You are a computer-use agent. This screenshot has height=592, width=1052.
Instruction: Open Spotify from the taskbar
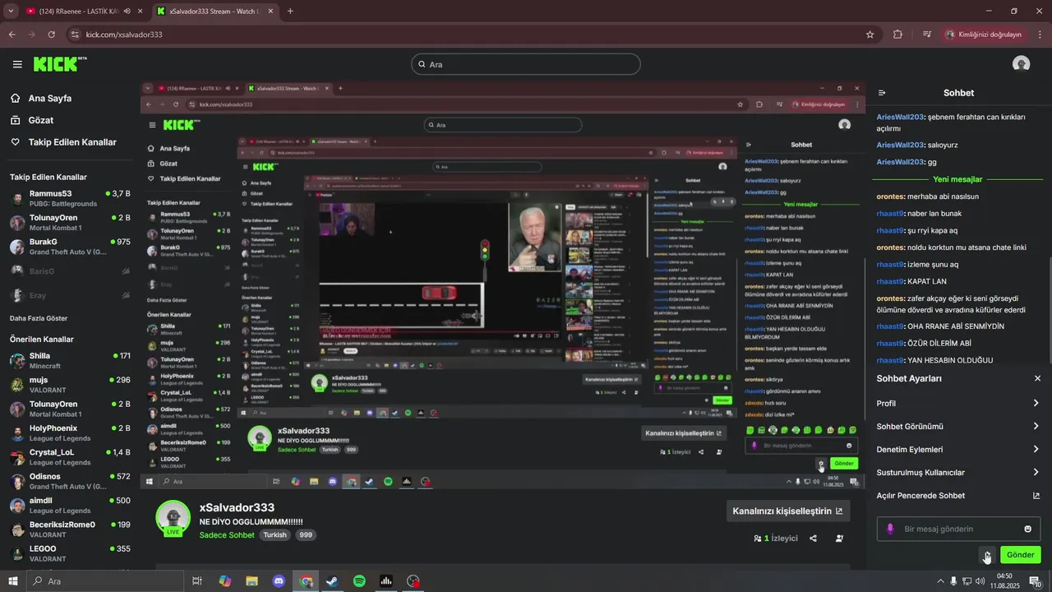tap(359, 581)
